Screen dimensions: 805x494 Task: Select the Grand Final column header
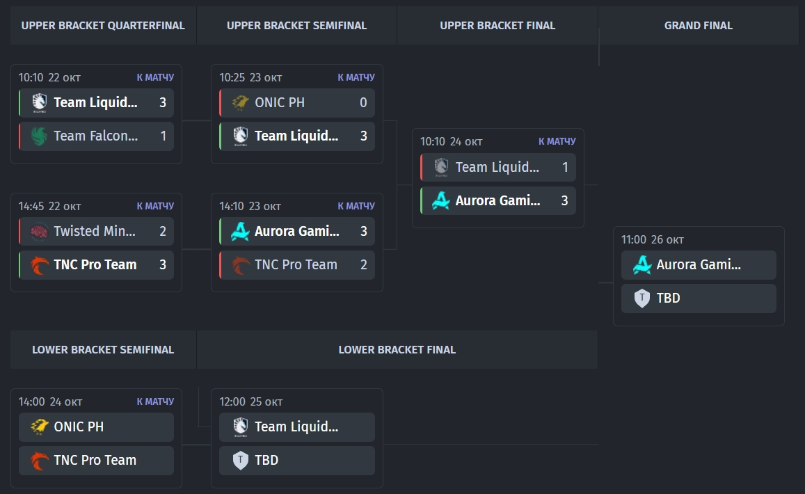[698, 26]
